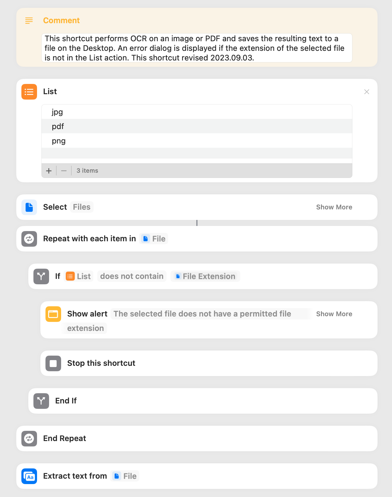Open the 'does not contain' condition dropdown
392x497 pixels.
132,276
